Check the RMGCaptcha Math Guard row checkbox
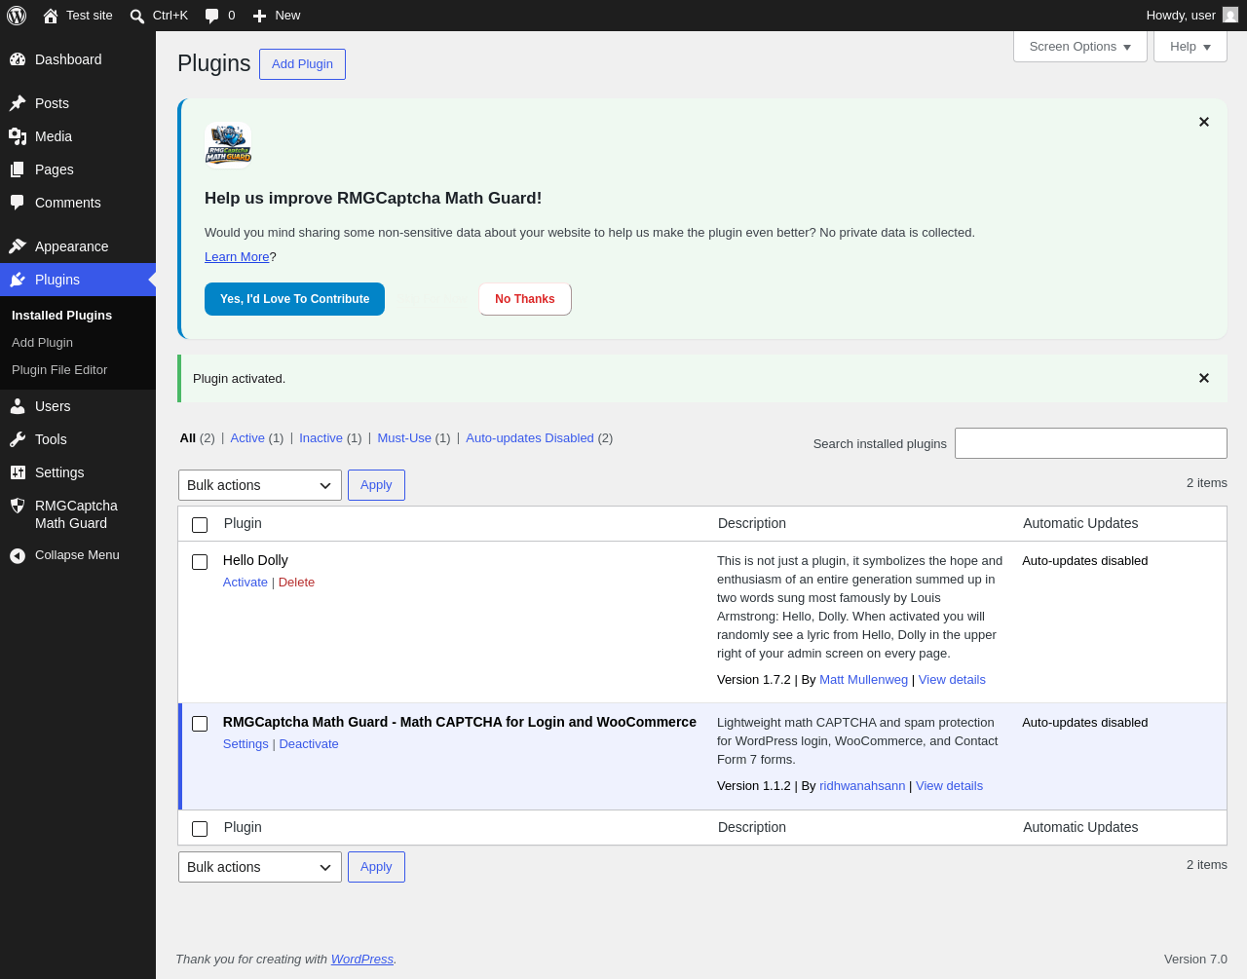The image size is (1247, 979). (x=200, y=724)
